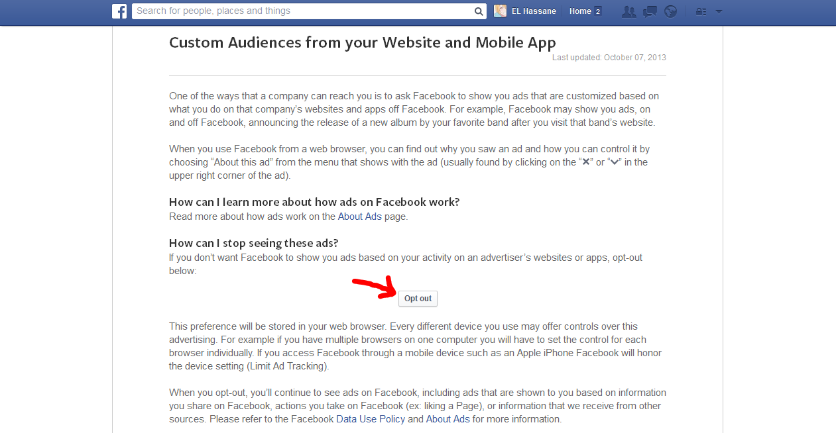This screenshot has height=433, width=836.
Task: Open the About Ads link in the last paragraph
Action: tap(448, 419)
